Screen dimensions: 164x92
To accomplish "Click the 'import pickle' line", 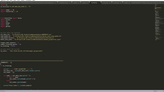I will [5, 20].
